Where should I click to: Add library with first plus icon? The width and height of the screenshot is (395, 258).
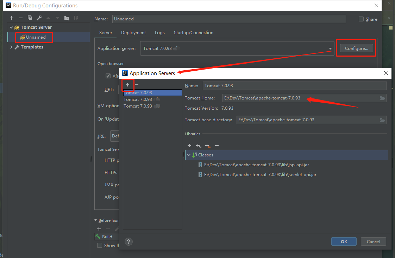point(189,146)
